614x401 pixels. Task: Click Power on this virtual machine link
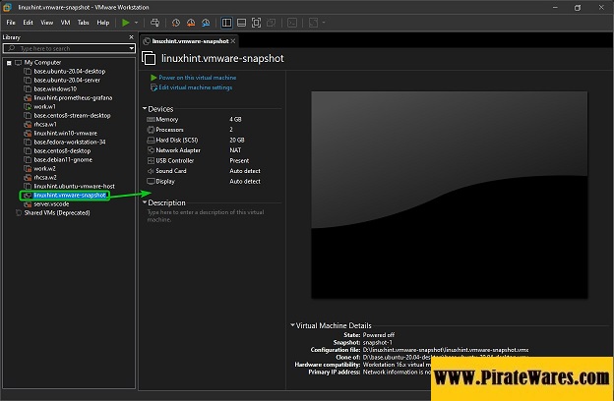point(197,77)
